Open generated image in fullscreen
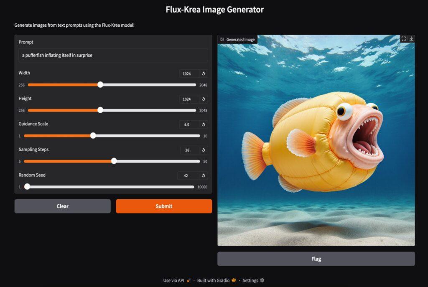The width and height of the screenshot is (428, 287). pos(404,39)
